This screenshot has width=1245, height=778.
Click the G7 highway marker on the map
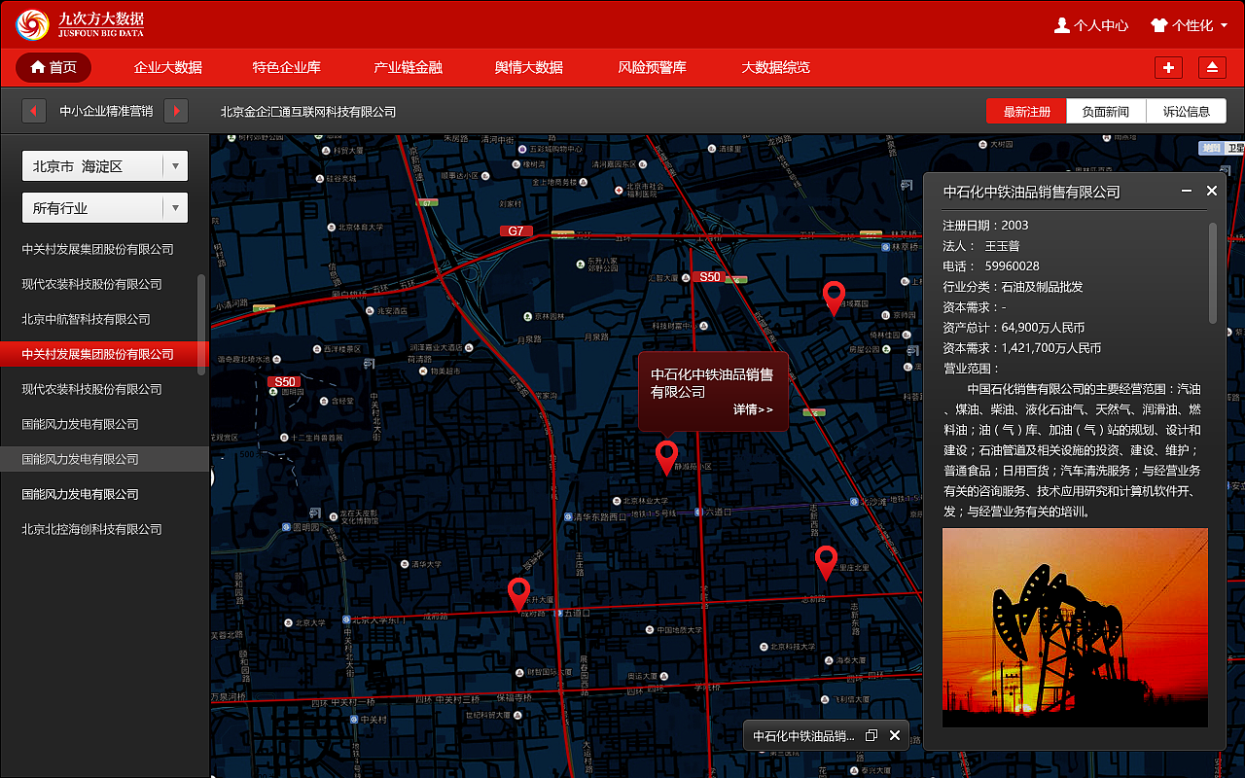pos(516,231)
